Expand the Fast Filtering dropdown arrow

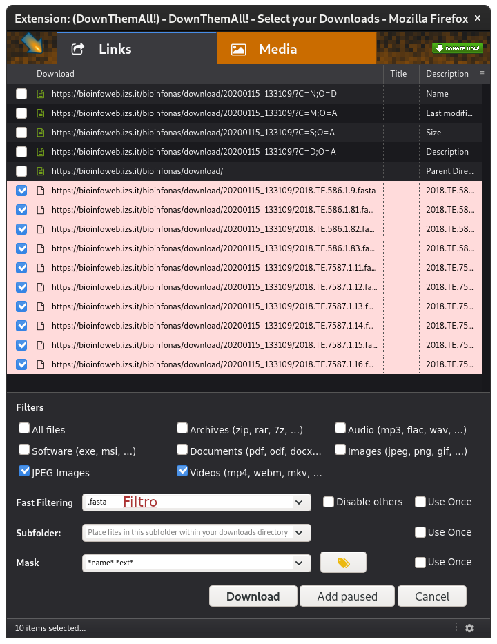(x=299, y=502)
